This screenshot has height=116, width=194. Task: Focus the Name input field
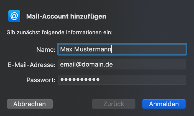122,49
